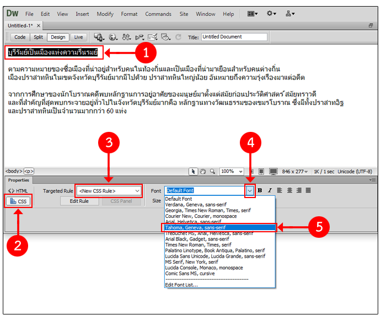Click the Edit Rule button
This screenshot has width=381, height=320.
pyautogui.click(x=79, y=201)
